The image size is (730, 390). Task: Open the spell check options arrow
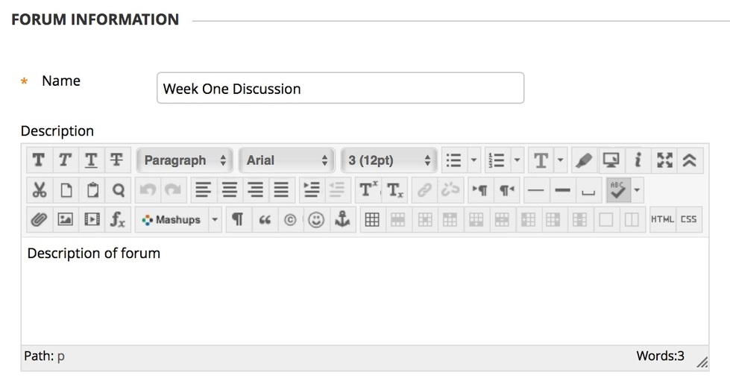click(x=637, y=190)
